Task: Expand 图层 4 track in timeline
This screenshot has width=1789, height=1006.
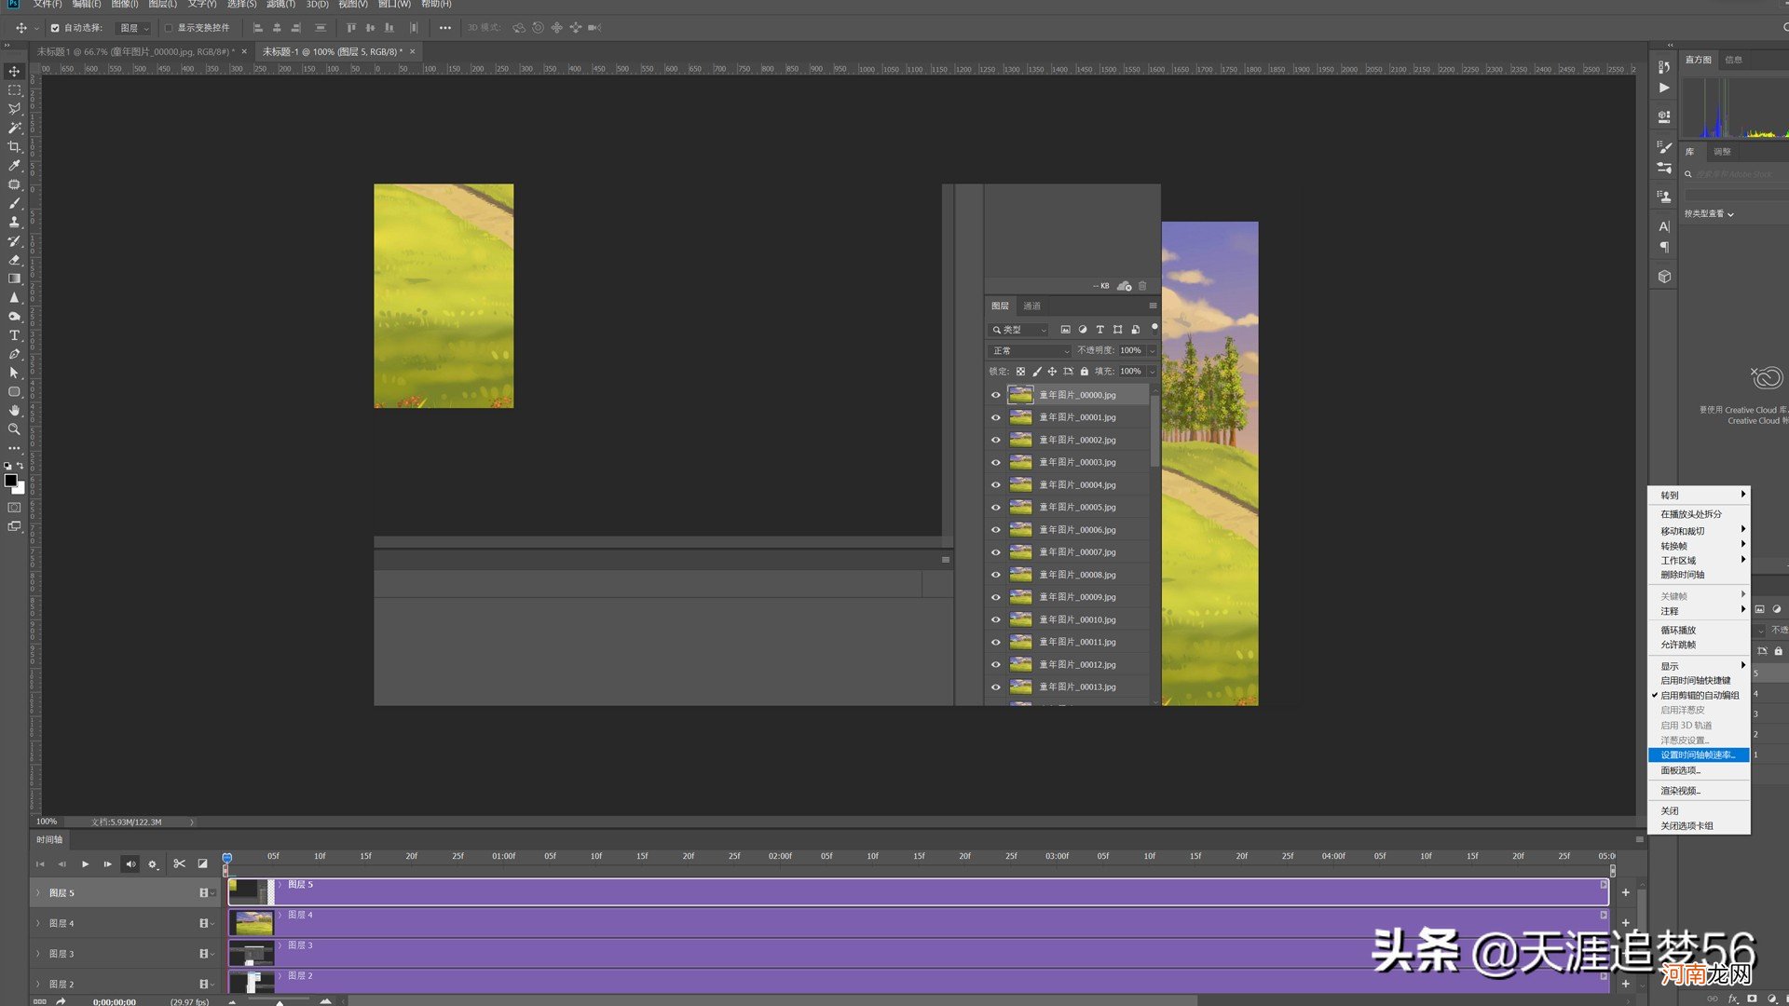Action: click(x=38, y=923)
